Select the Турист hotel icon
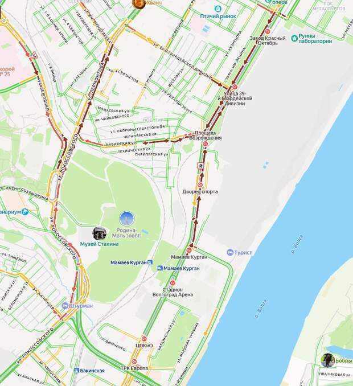The width and height of the screenshot is (353, 386). pos(230,252)
